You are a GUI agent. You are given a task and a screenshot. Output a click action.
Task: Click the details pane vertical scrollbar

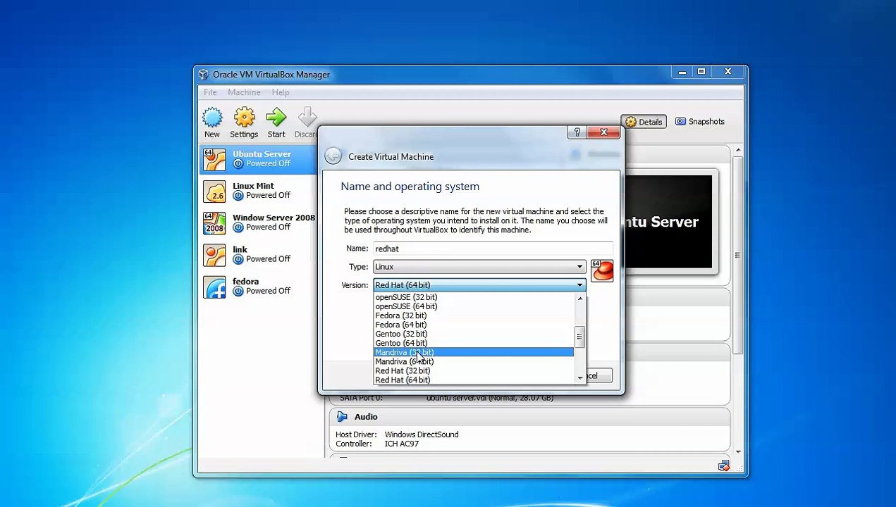(x=737, y=254)
